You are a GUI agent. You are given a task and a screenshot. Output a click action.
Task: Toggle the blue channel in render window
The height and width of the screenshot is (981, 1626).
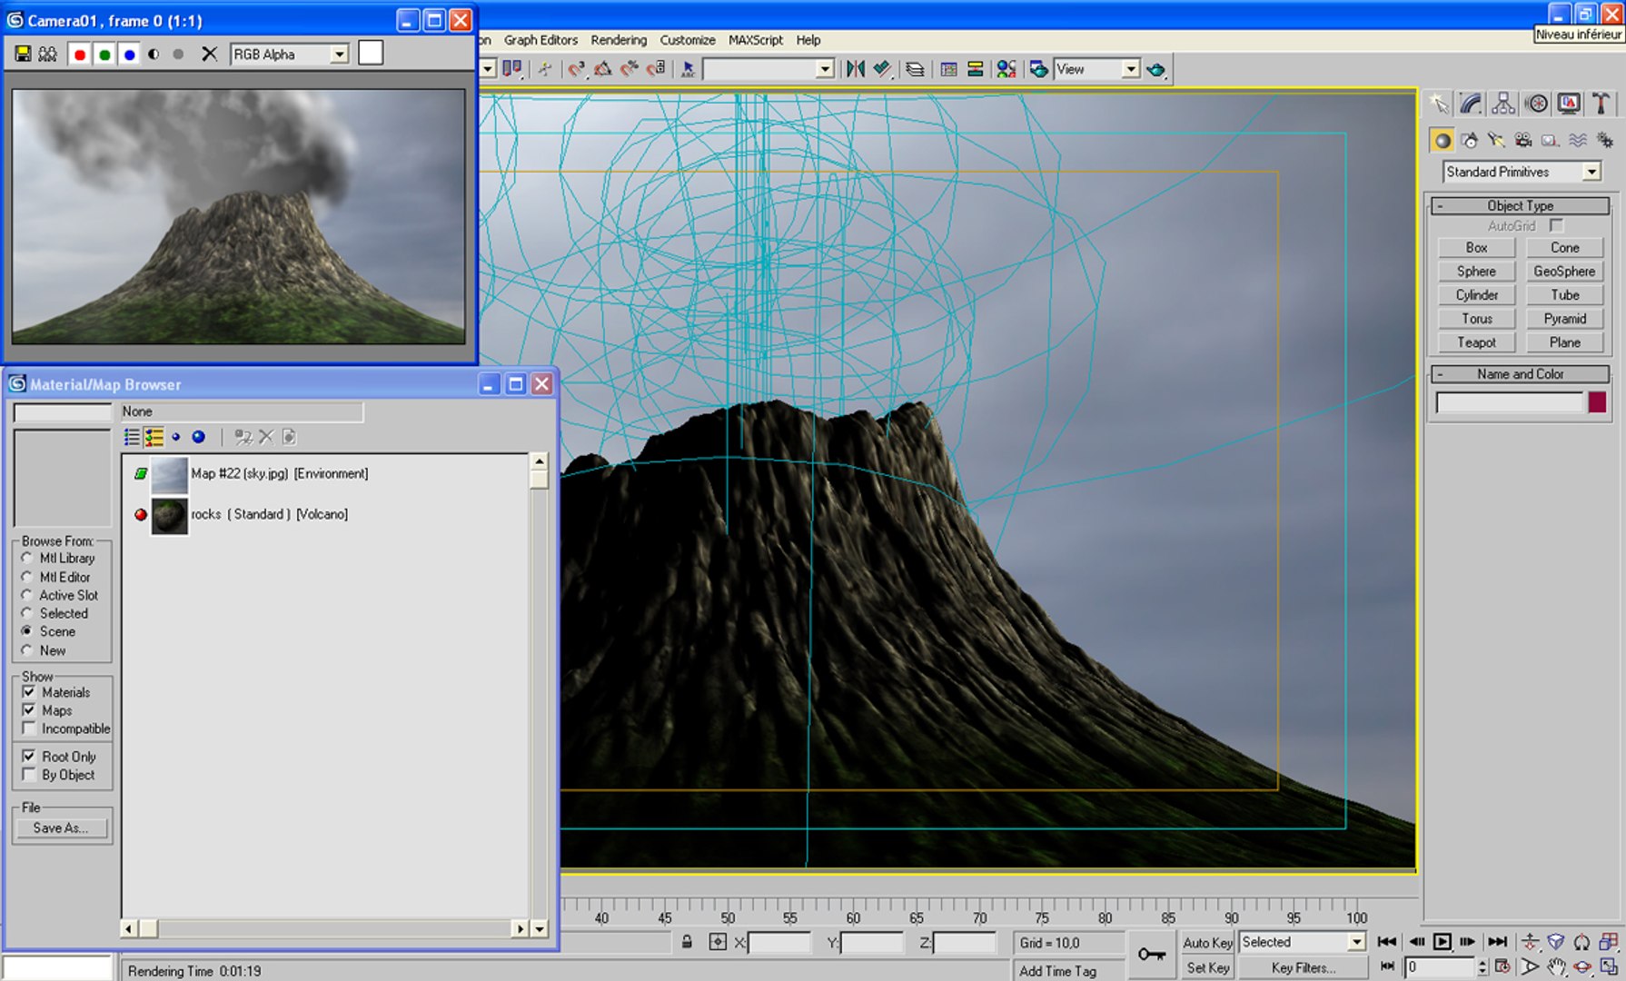coord(130,54)
